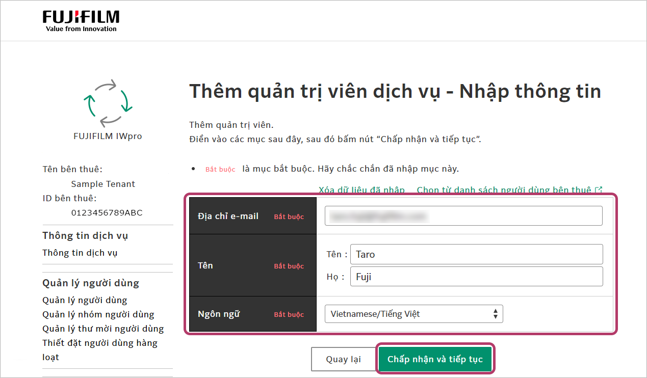The height and width of the screenshot is (378, 647).
Task: Open Thiết đặt người dùng hàng loạt link
Action: coord(100,350)
